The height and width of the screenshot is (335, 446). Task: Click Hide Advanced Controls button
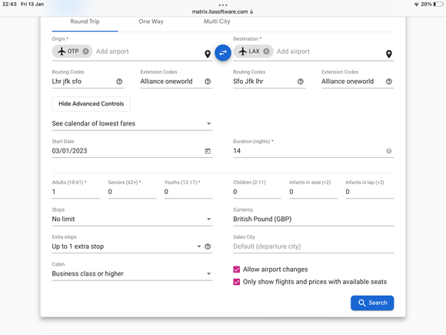click(91, 104)
